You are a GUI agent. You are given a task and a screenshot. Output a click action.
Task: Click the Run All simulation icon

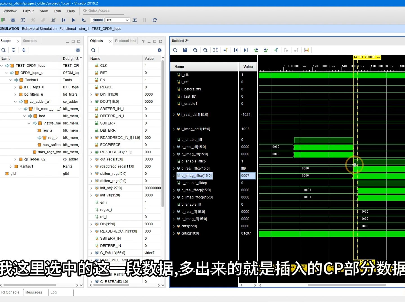click(x=73, y=20)
